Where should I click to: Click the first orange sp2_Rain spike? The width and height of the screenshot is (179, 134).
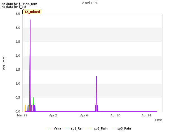[25, 108]
